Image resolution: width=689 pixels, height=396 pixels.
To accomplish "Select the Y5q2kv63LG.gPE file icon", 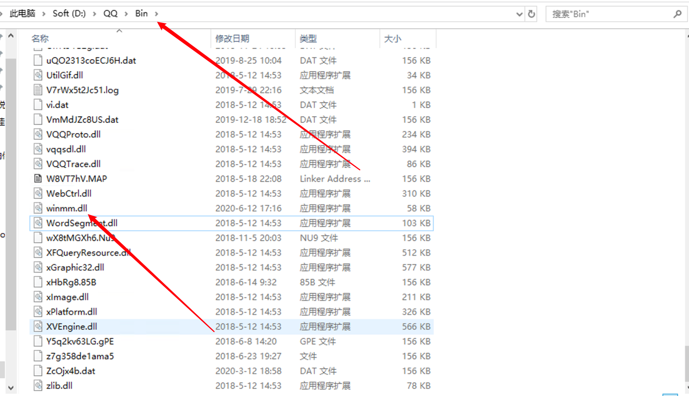I will point(38,342).
